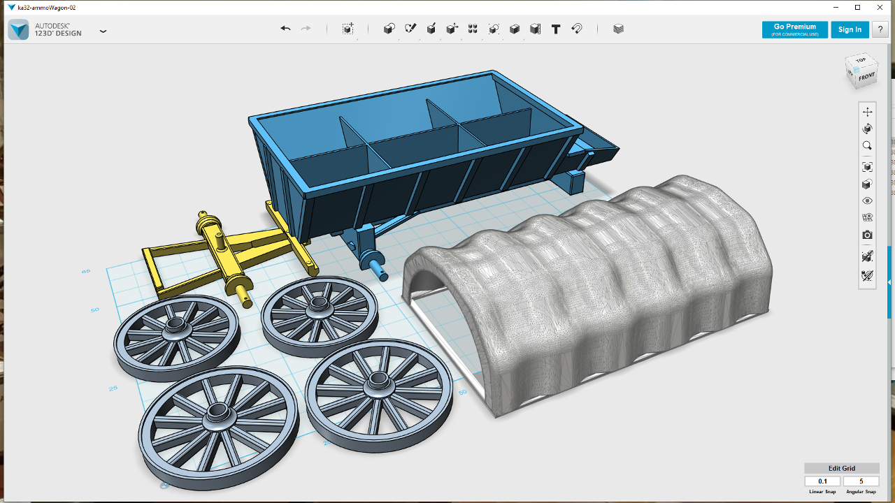This screenshot has width=895, height=503.
Task: Open the Construct tools
Action: (x=431, y=29)
